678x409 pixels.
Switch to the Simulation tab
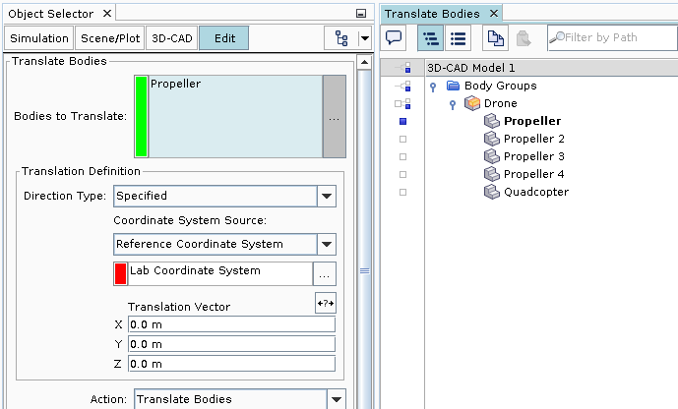tap(40, 38)
